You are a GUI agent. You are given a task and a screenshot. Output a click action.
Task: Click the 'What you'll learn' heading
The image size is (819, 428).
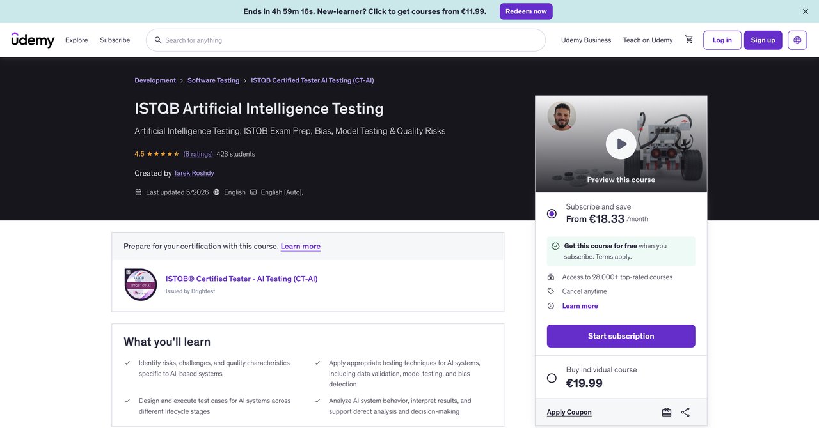[x=167, y=342]
